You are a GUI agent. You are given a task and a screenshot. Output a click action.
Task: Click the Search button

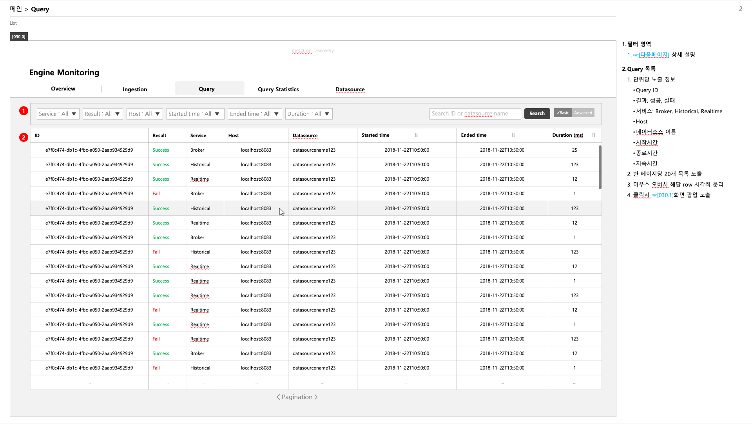(x=537, y=114)
